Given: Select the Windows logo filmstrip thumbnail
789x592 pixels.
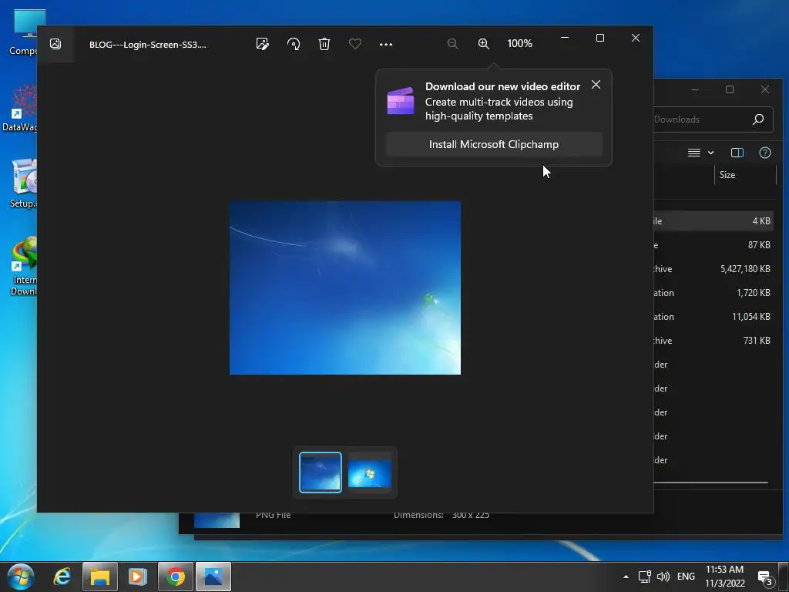Looking at the screenshot, I should 370,473.
